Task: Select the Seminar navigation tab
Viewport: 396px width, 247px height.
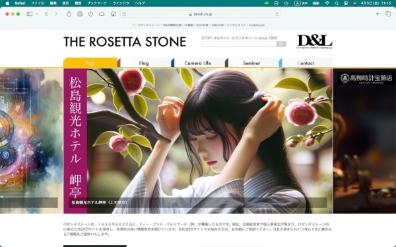Action: tap(252, 63)
